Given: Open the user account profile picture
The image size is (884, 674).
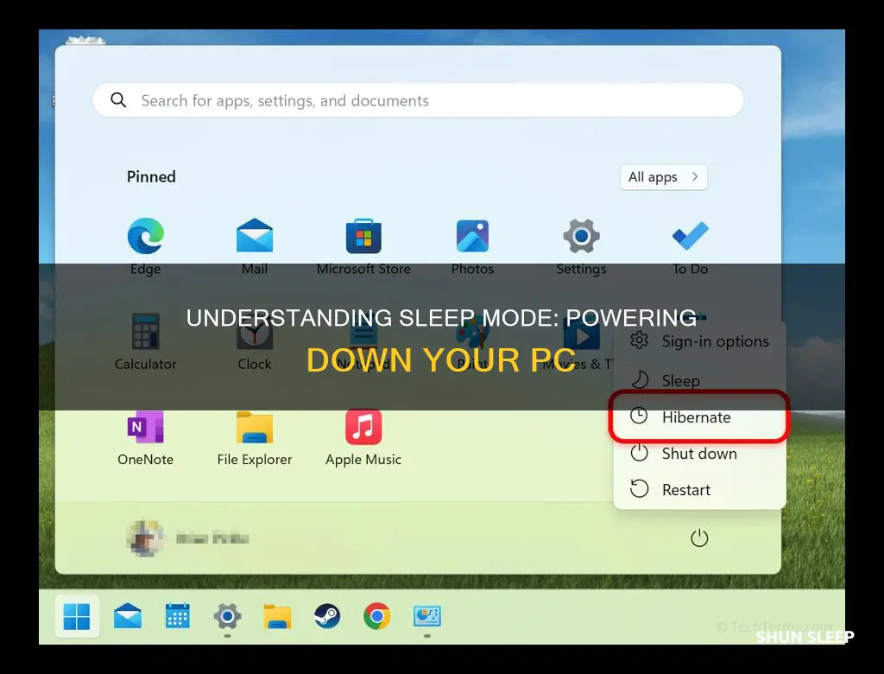Looking at the screenshot, I should tap(145, 538).
